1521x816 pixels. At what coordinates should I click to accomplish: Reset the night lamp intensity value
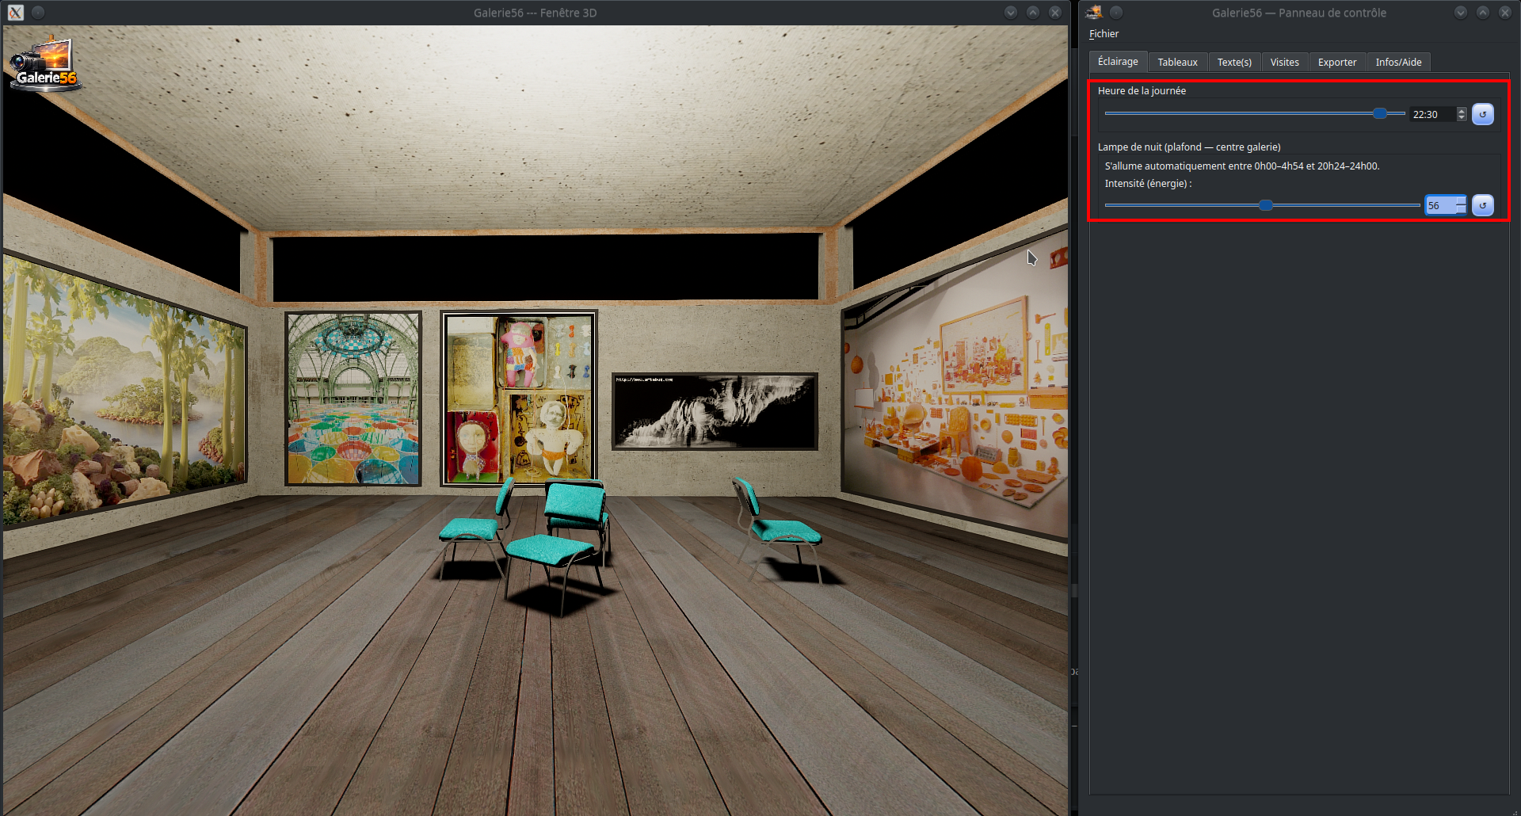1483,205
